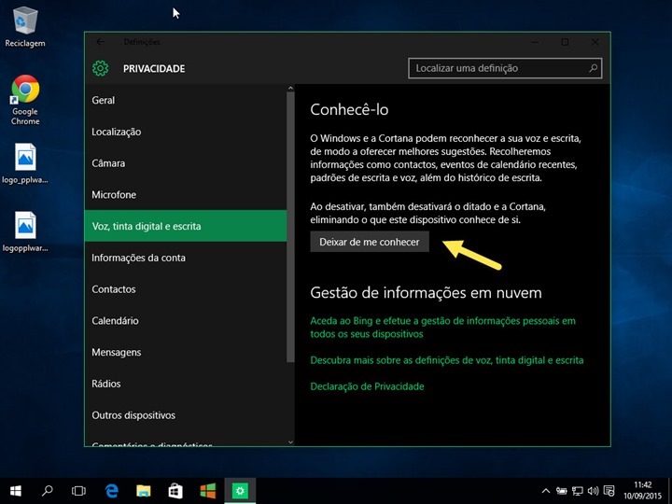This screenshot has width=672, height=504.
Task: Click the back arrow in Definições window
Action: coord(100,42)
